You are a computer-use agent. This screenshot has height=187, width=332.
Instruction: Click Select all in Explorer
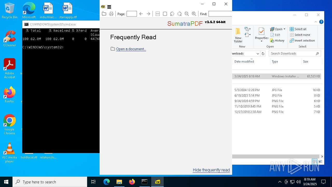click(298, 29)
